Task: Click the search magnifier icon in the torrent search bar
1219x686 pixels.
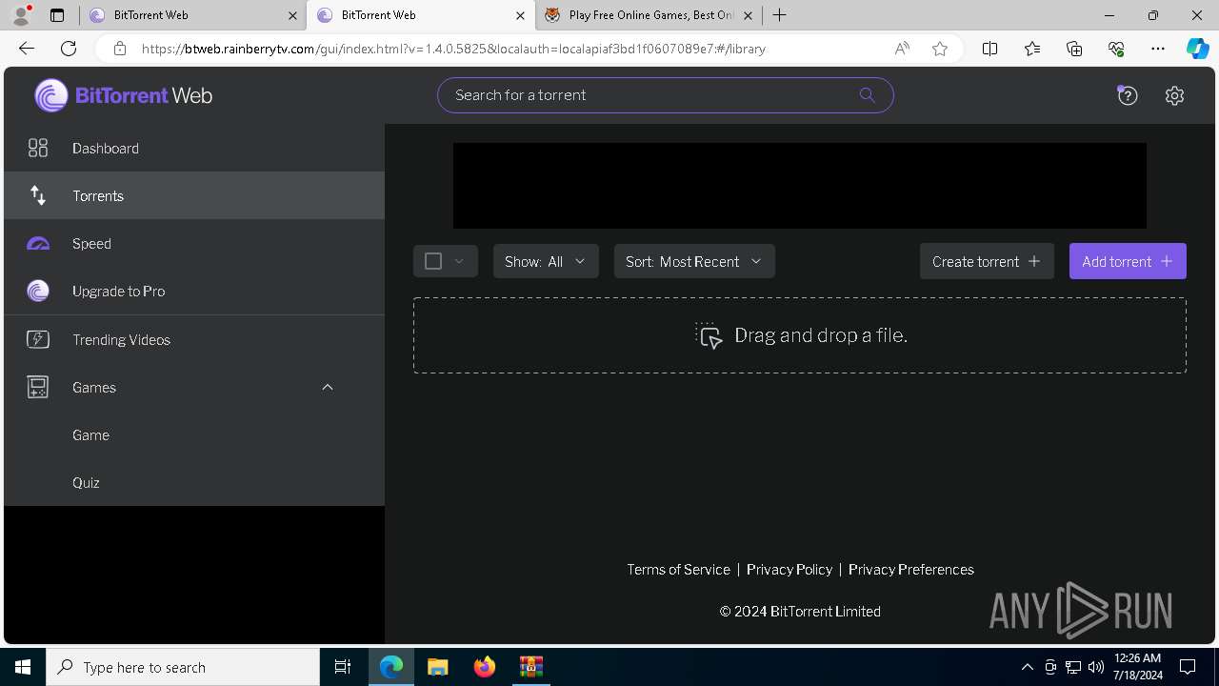Action: coord(867,95)
